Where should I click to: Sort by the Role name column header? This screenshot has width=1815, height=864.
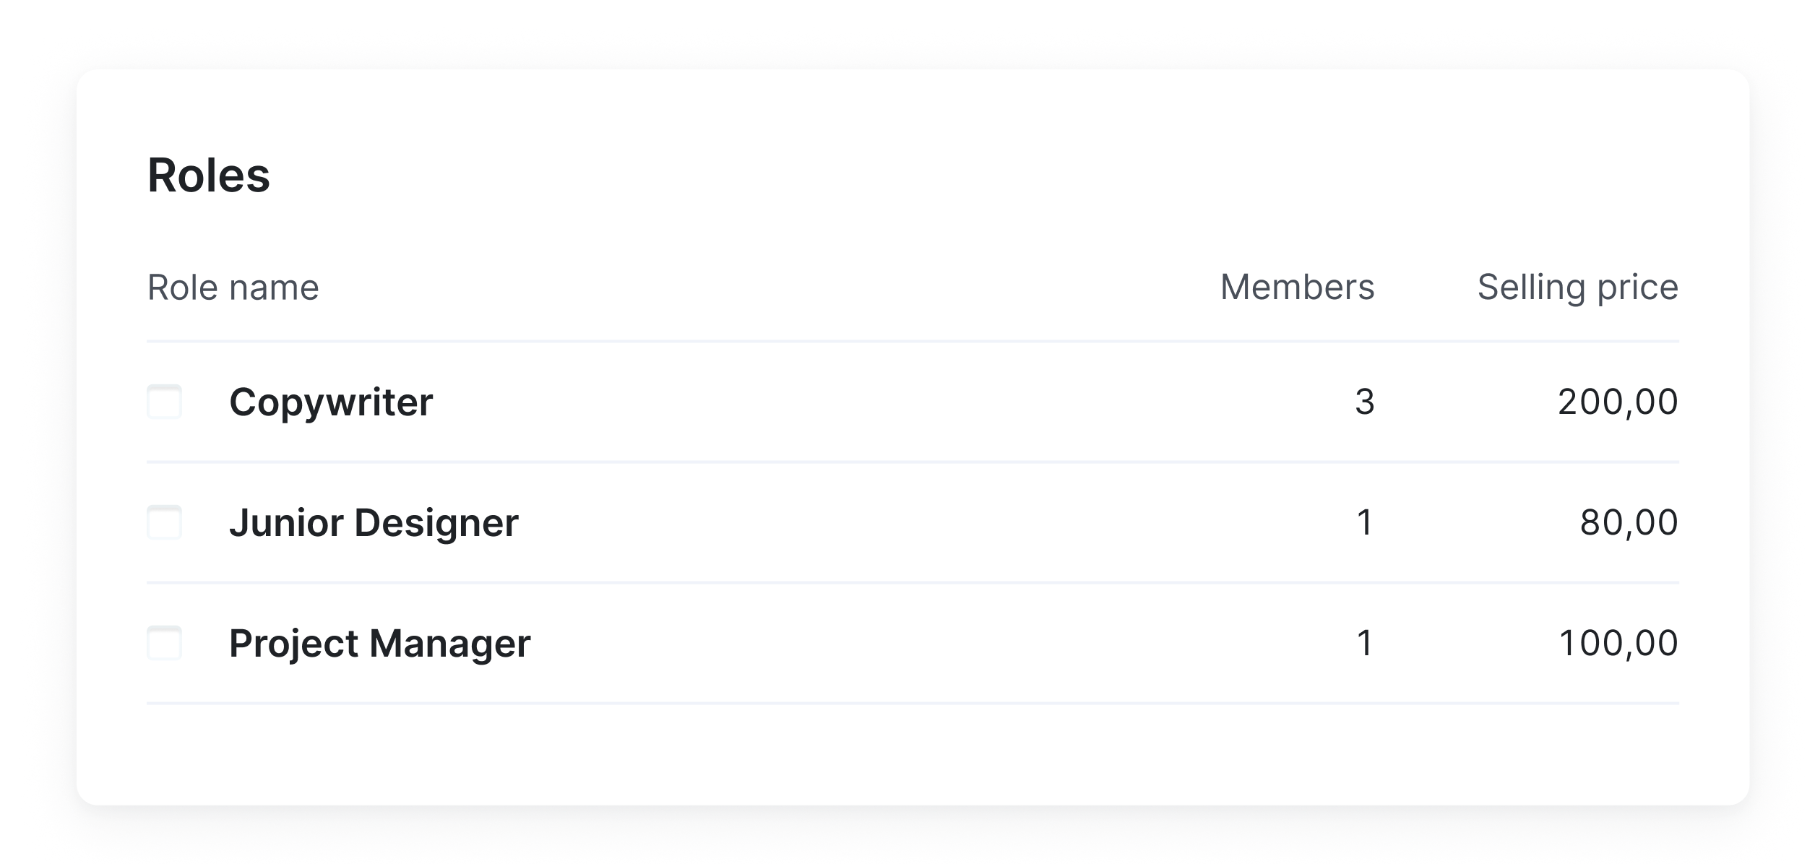pyautogui.click(x=233, y=288)
